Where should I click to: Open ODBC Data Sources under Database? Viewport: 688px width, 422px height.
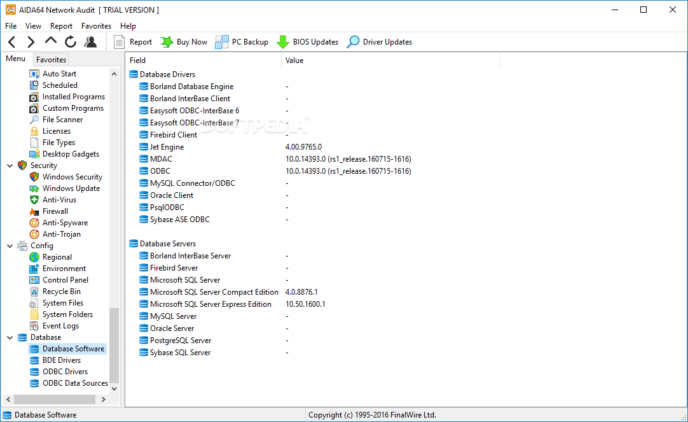pos(75,383)
